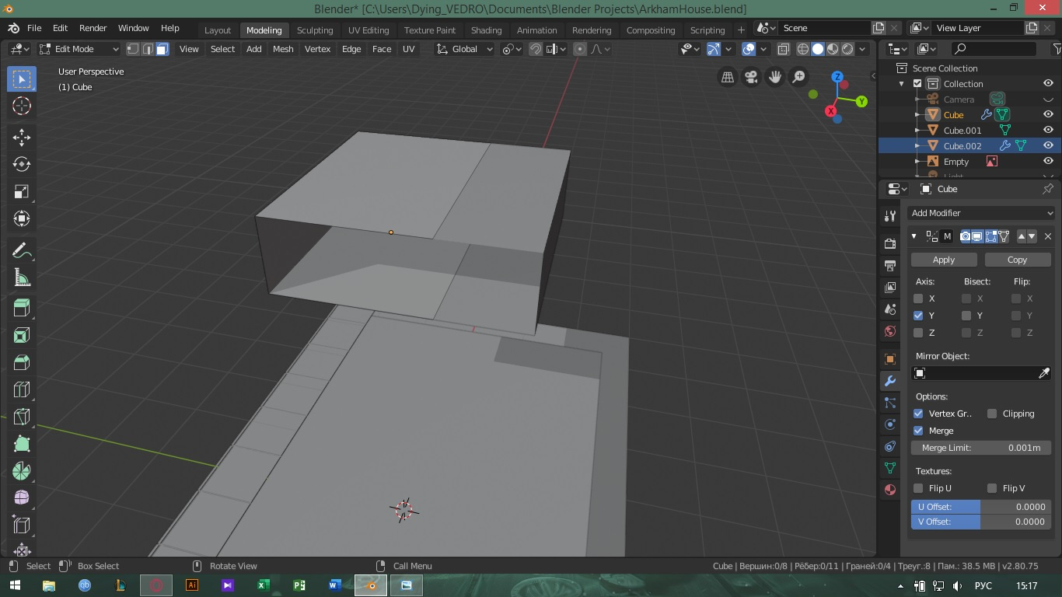Open the pivot point dropdown
The image size is (1062, 597).
coord(511,49)
